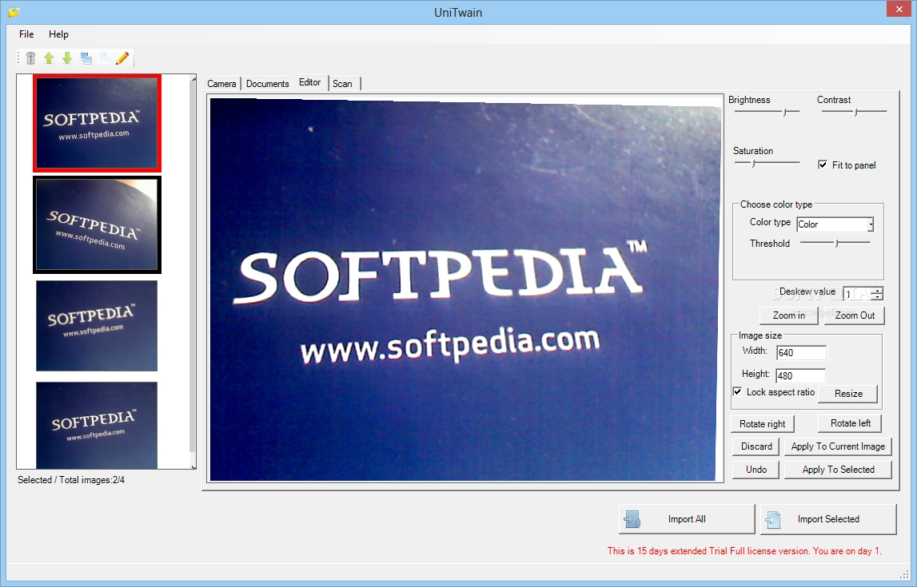This screenshot has width=917, height=587.
Task: Select the Editor tab
Action: [310, 82]
